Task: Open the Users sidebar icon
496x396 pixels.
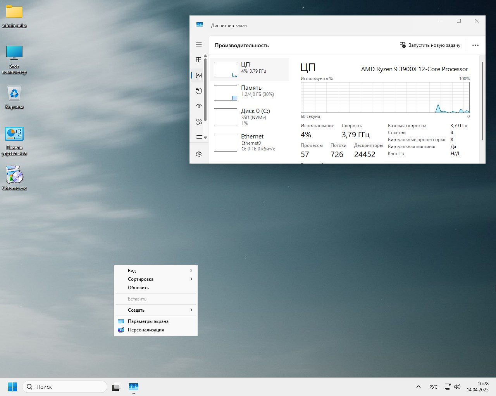Action: click(199, 121)
